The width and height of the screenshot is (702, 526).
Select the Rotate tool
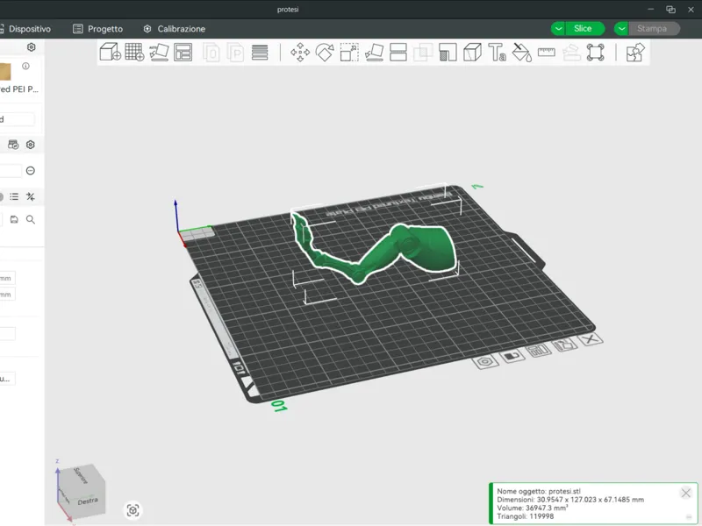pos(325,53)
